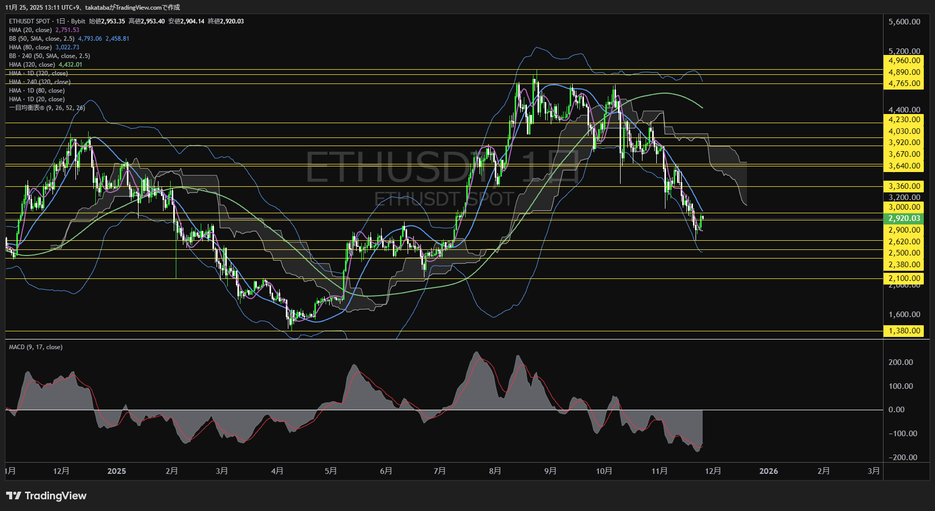The image size is (935, 511).
Task: Click the yellow 4,230.00 price tag
Action: click(904, 120)
